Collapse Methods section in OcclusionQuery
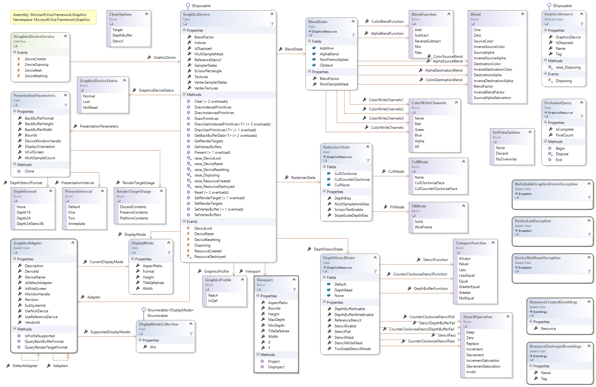This screenshot has width=596, height=387. point(546,141)
